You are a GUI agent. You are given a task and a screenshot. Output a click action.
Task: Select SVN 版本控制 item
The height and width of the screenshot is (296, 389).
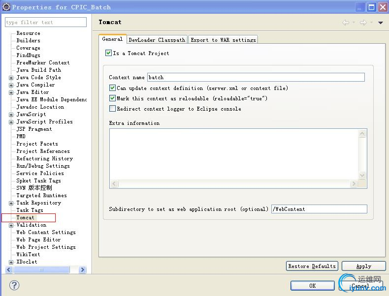(x=34, y=188)
